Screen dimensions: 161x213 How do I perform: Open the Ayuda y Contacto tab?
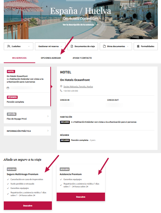[x=82, y=58]
